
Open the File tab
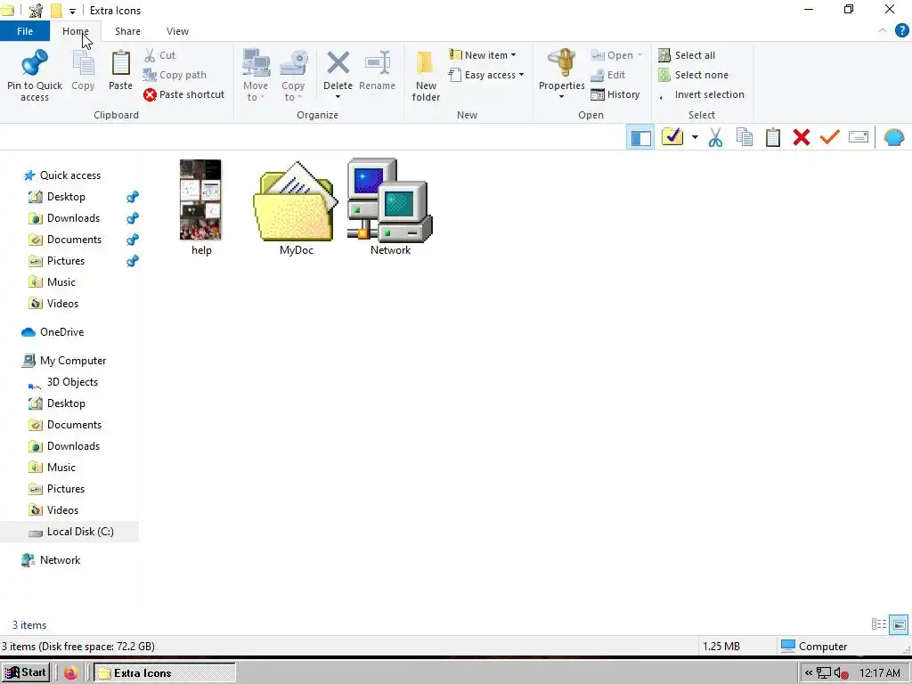25,31
